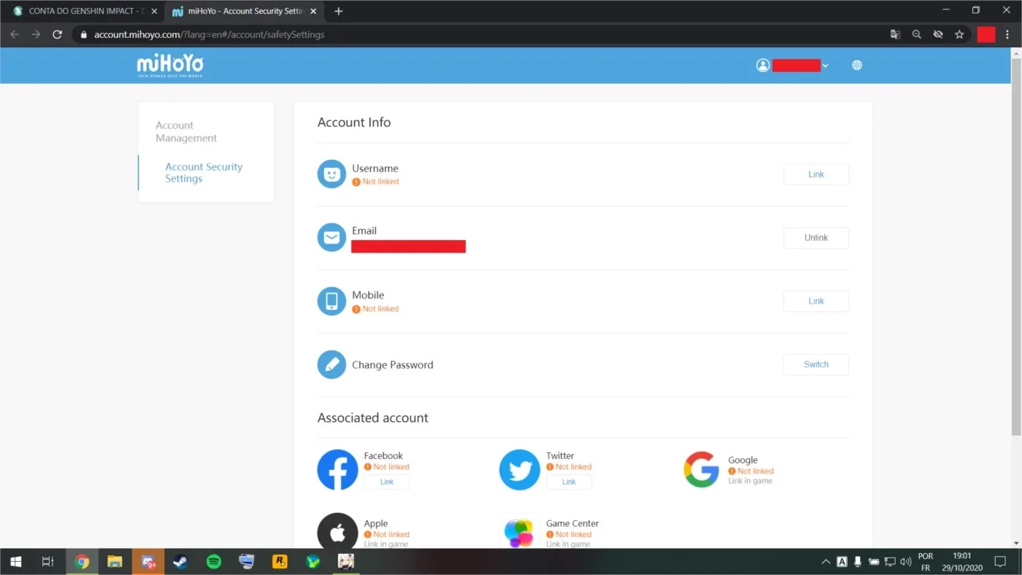Close the miHoYo Account Security tab

(x=313, y=11)
